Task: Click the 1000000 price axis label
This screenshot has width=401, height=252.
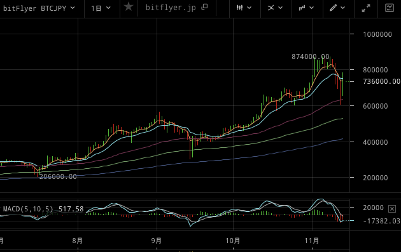Action: (x=377, y=34)
